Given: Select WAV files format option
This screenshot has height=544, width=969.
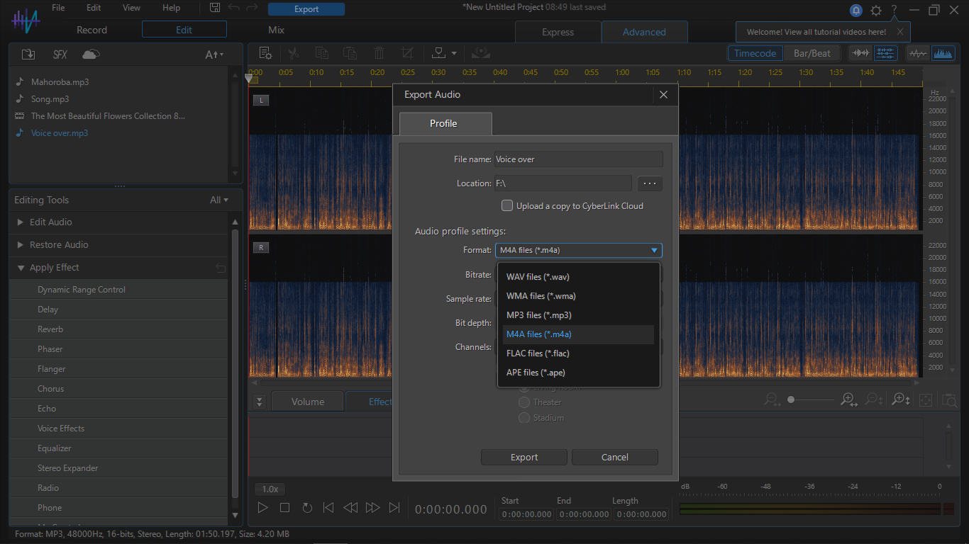Looking at the screenshot, I should (x=538, y=277).
